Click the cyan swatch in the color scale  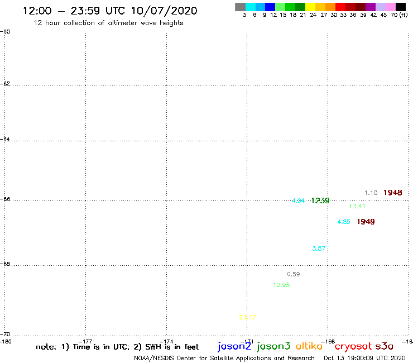click(251, 7)
